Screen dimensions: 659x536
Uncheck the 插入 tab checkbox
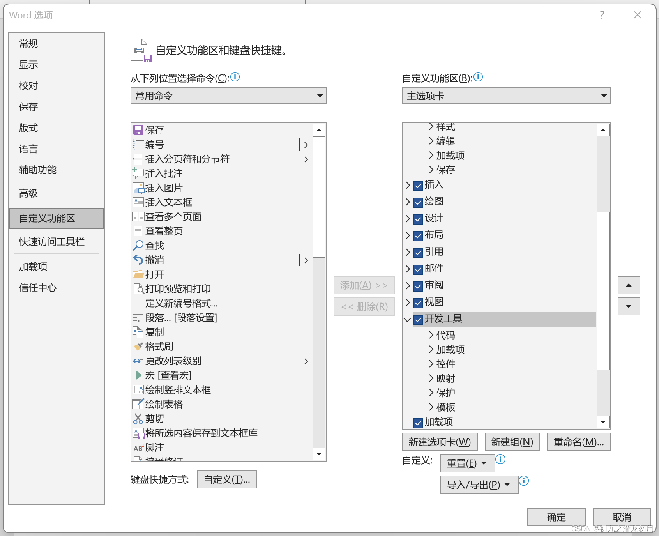(x=418, y=185)
